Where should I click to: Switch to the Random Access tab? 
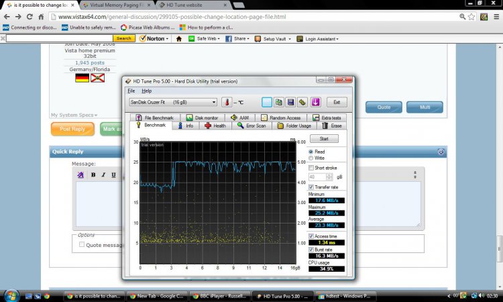click(281, 118)
